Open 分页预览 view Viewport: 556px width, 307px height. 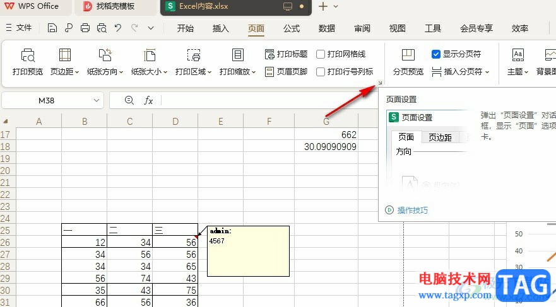pos(408,62)
